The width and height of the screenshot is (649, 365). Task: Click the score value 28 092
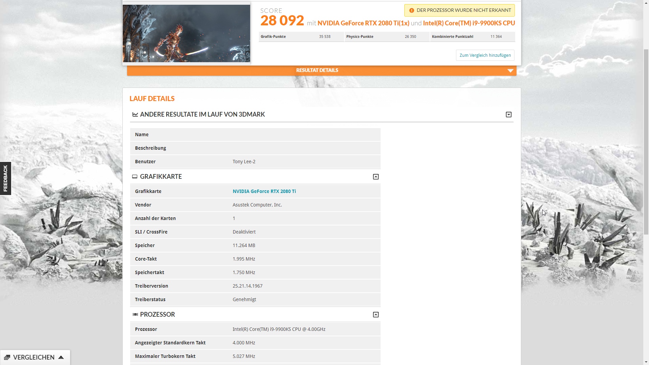(x=282, y=21)
